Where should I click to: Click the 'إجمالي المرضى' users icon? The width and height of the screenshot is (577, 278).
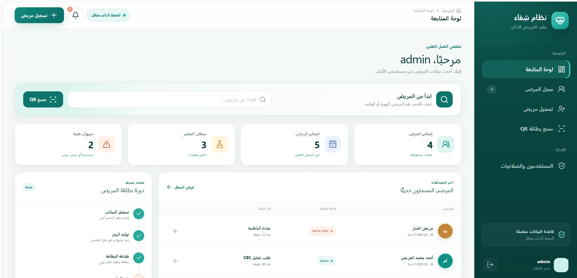coord(446,144)
